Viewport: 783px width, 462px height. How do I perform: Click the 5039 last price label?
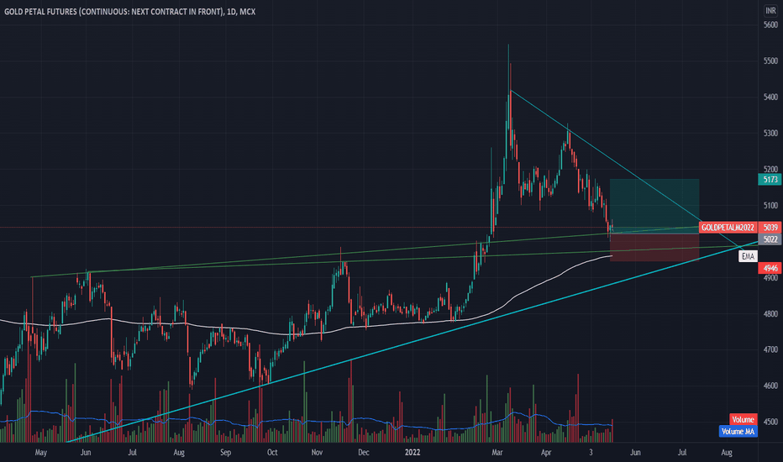pyautogui.click(x=770, y=228)
